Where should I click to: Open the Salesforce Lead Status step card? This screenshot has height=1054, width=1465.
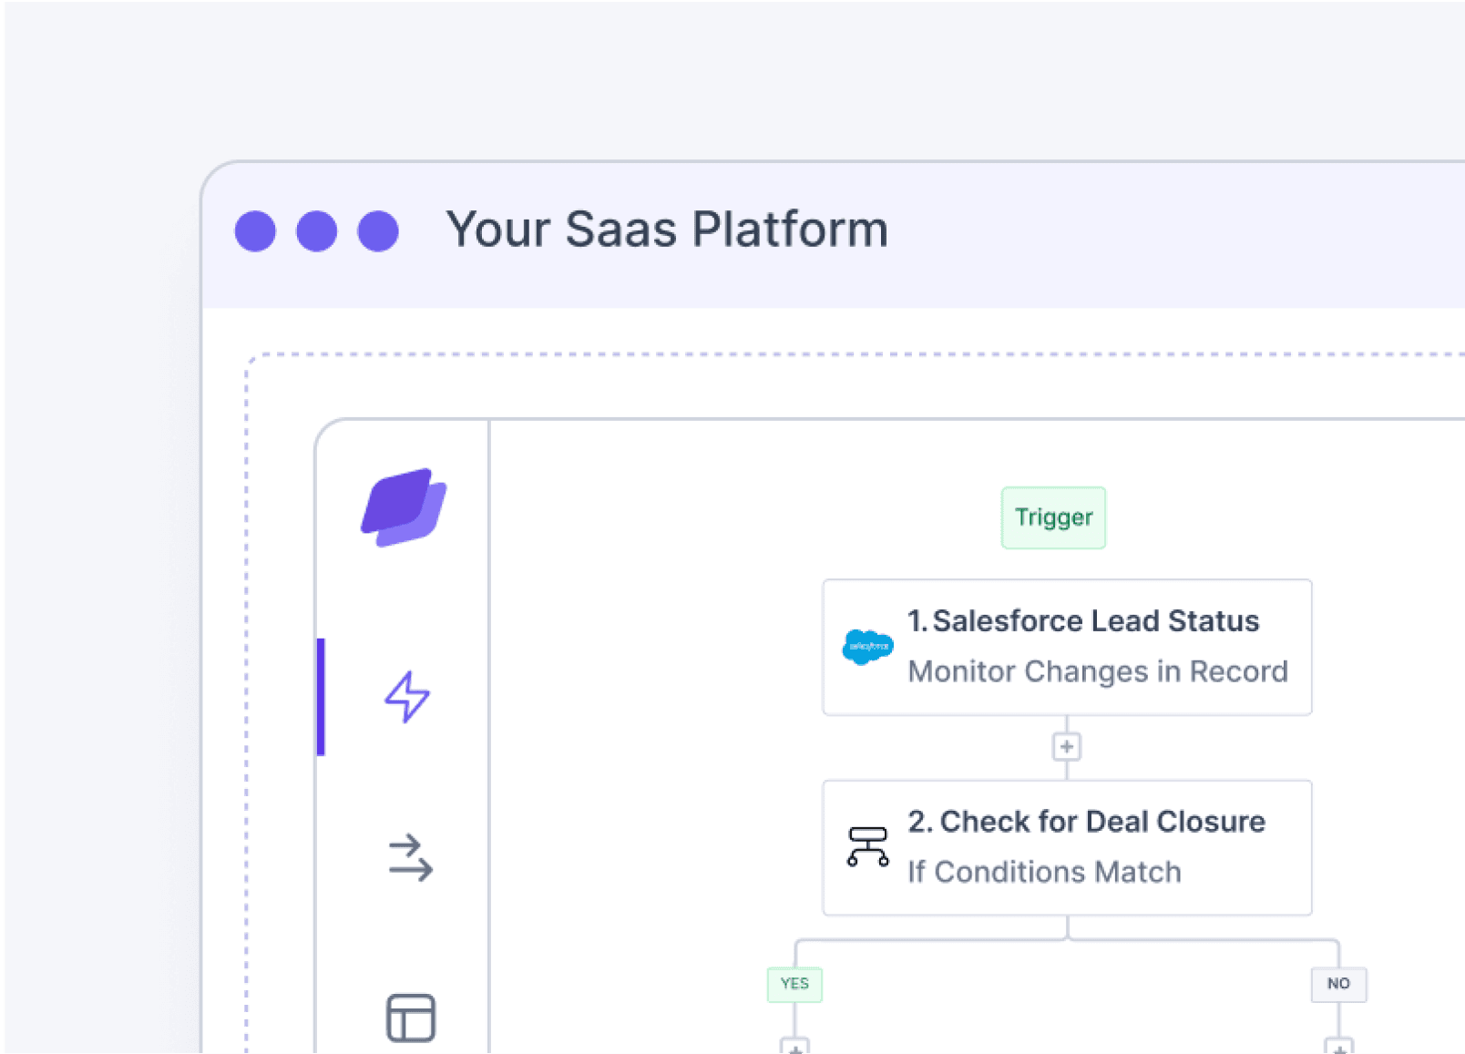pos(1067,647)
